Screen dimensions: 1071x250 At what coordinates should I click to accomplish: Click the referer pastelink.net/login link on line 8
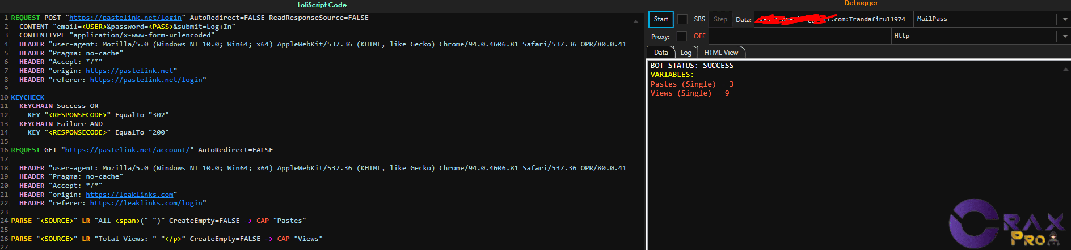(x=146, y=80)
